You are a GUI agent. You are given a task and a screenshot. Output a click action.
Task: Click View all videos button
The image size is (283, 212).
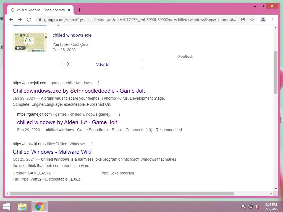[103, 64]
